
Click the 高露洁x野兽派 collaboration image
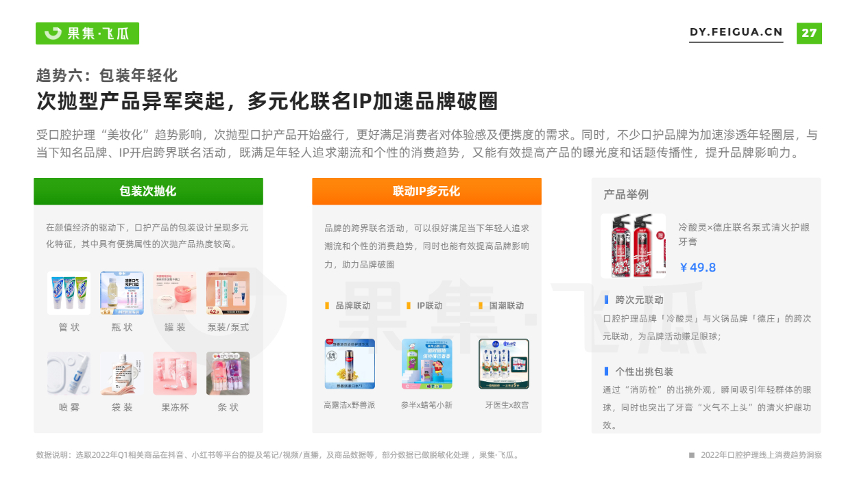350,364
